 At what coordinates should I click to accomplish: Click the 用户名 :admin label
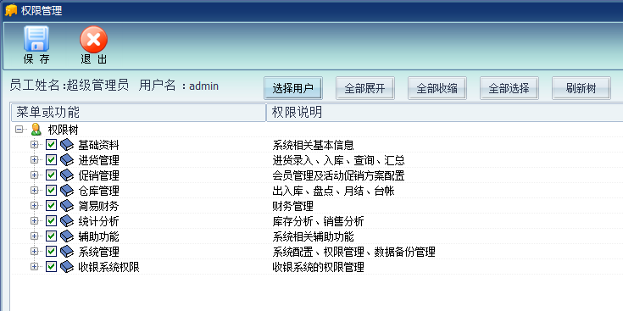pos(178,86)
